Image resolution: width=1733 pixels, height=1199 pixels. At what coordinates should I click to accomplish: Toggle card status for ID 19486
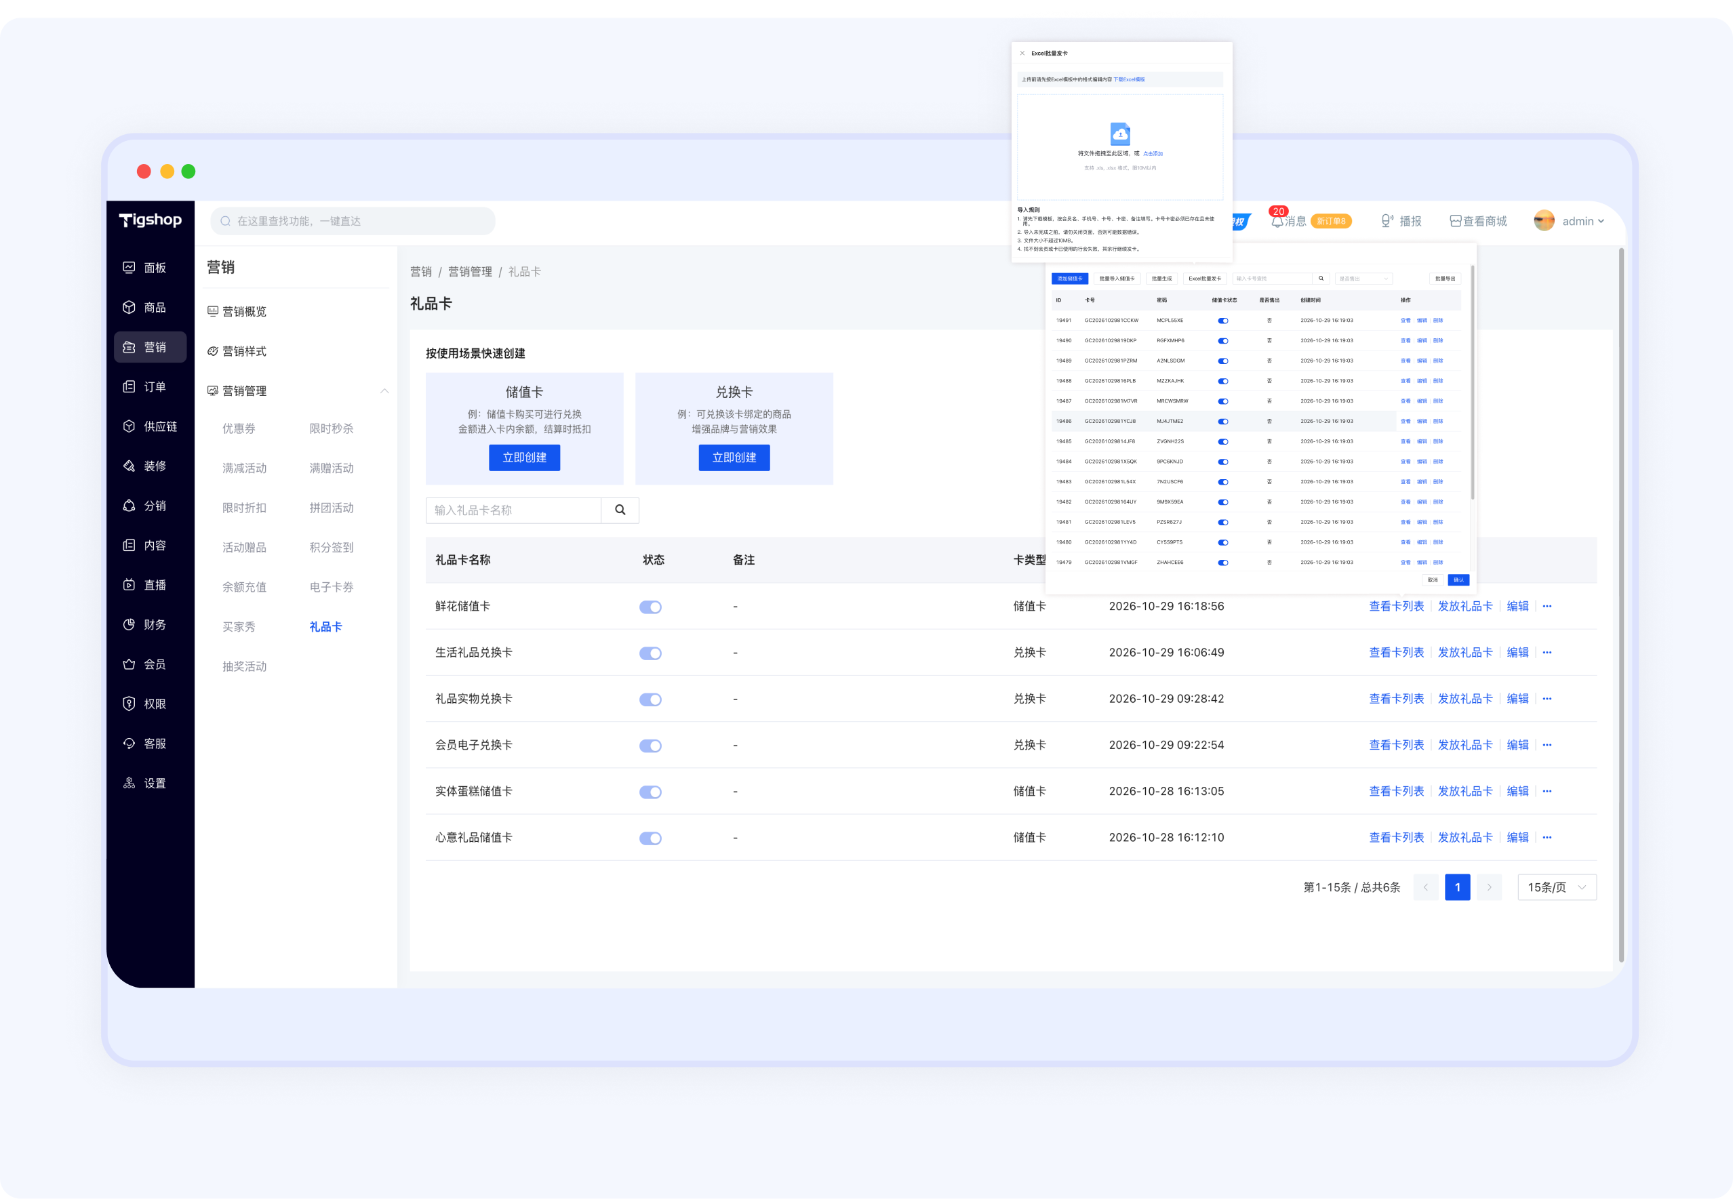[1222, 422]
